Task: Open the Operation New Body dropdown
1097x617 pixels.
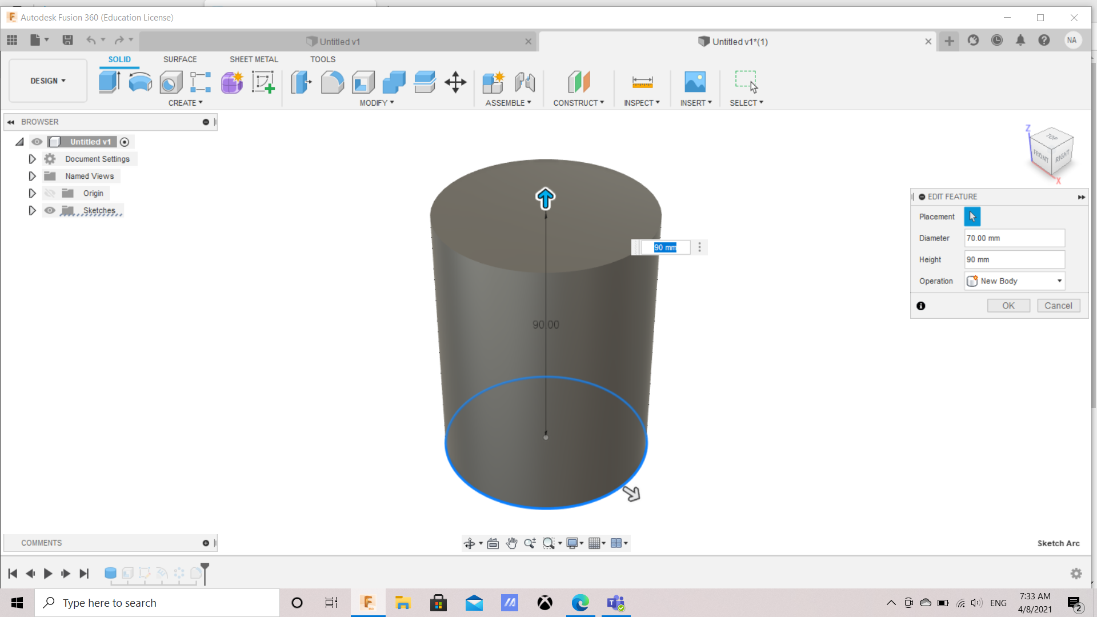Action: tap(1014, 281)
